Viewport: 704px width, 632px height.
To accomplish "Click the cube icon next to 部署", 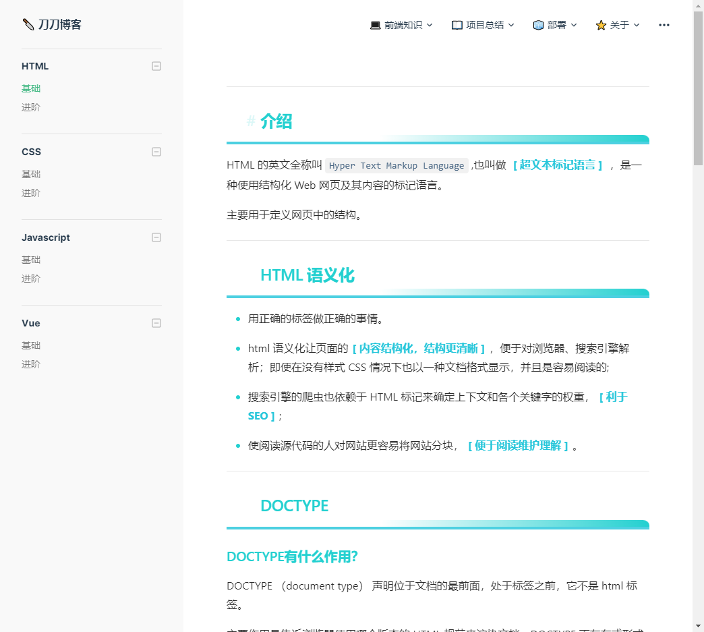I will coord(538,25).
